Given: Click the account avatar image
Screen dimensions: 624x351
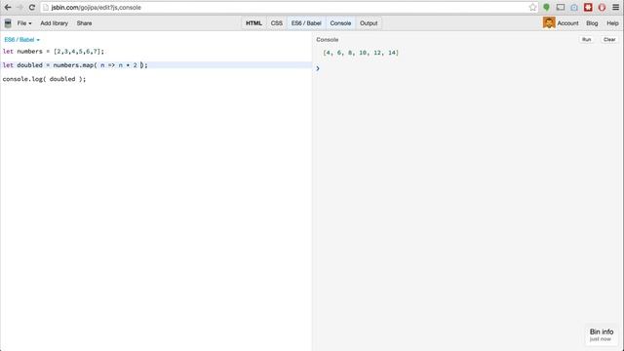Looking at the screenshot, I should click(549, 23).
